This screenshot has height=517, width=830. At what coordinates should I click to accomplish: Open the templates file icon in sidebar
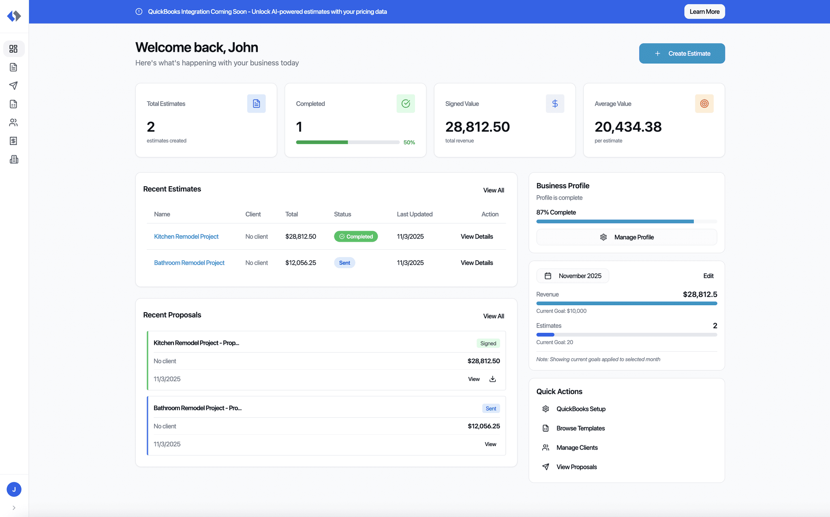point(13,104)
